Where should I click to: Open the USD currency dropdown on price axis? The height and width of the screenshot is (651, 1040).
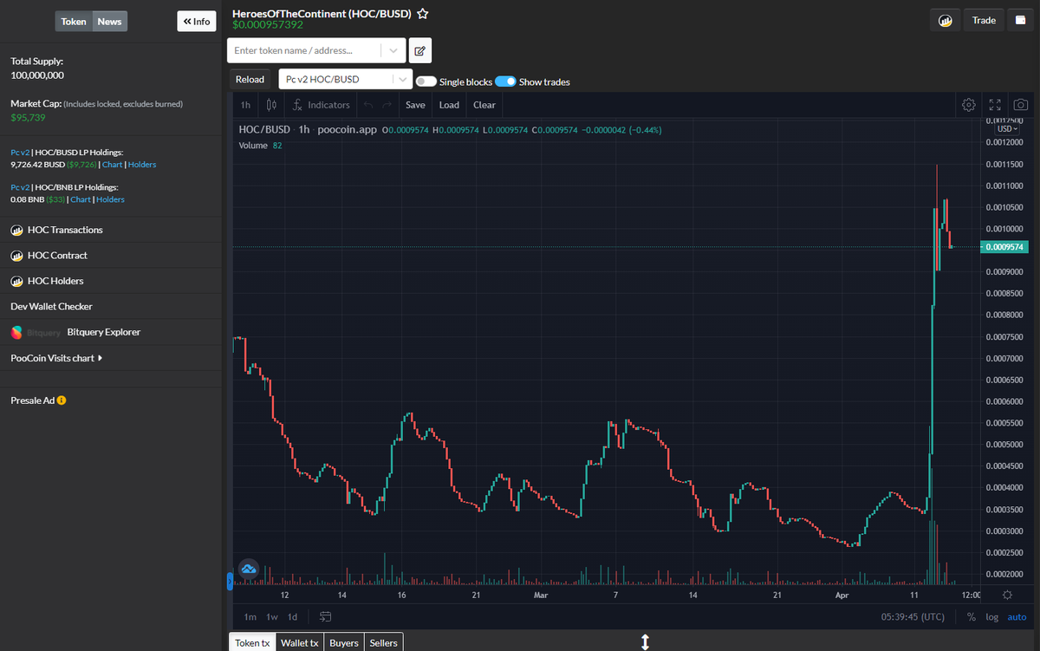coord(1008,128)
